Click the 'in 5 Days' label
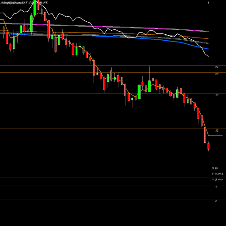The width and height of the screenshot is (226, 226). point(217,179)
